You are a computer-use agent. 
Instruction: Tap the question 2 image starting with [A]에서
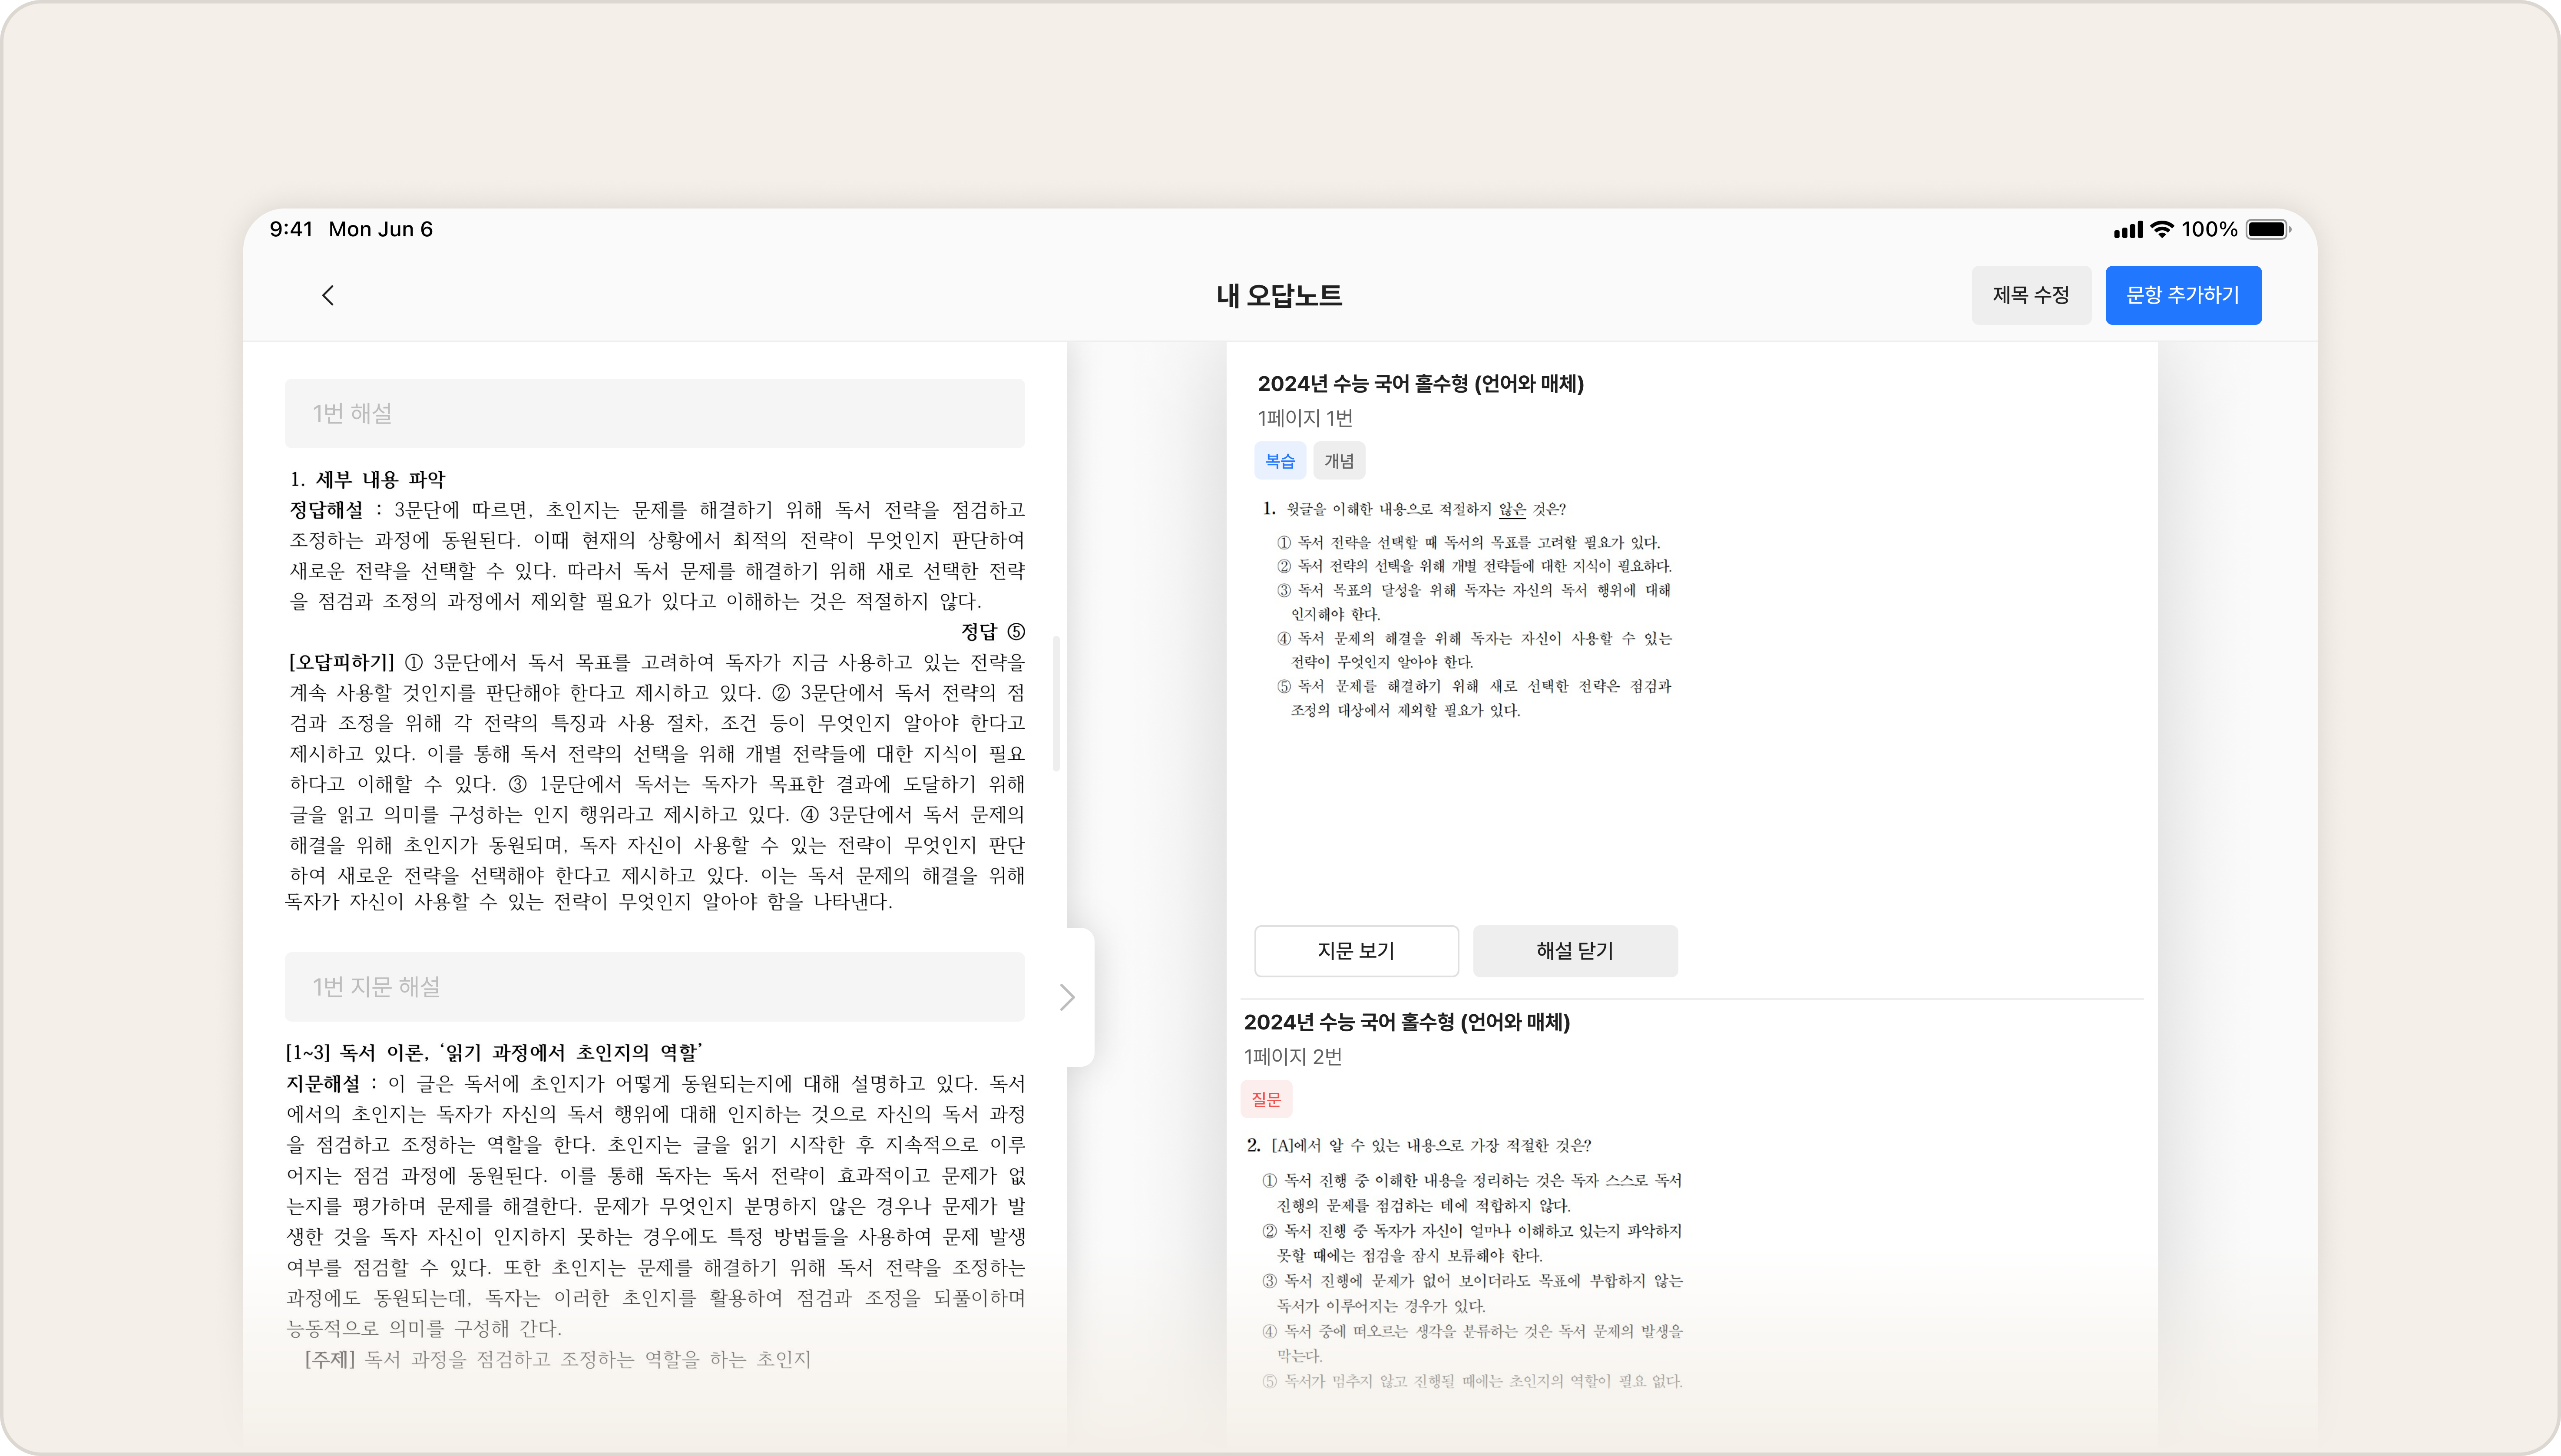point(1466,1263)
